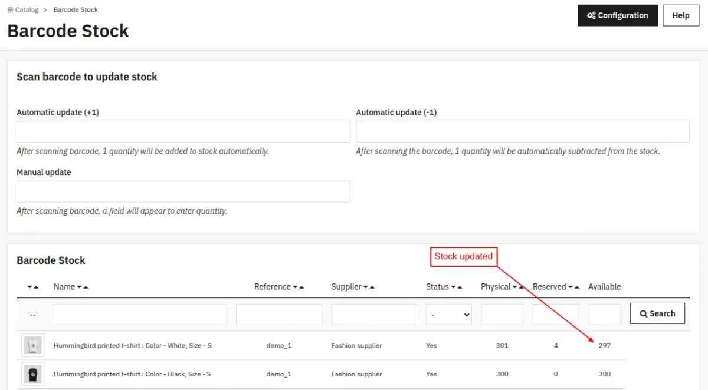
Task: Sort Reserved column descending arrow
Action: click(x=571, y=287)
